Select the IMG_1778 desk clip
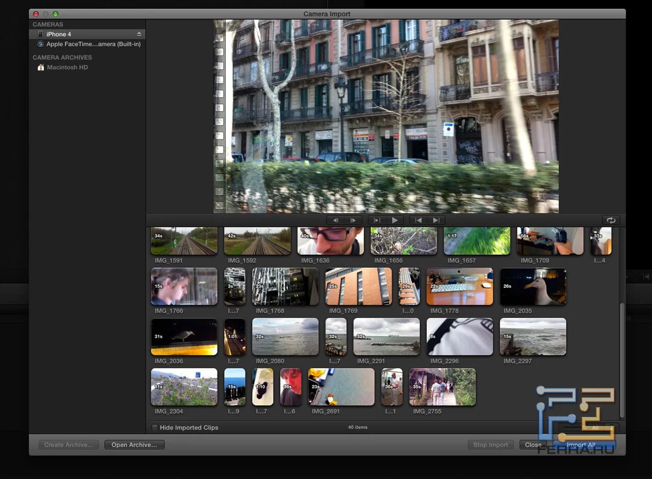The image size is (652, 479). pyautogui.click(x=460, y=287)
